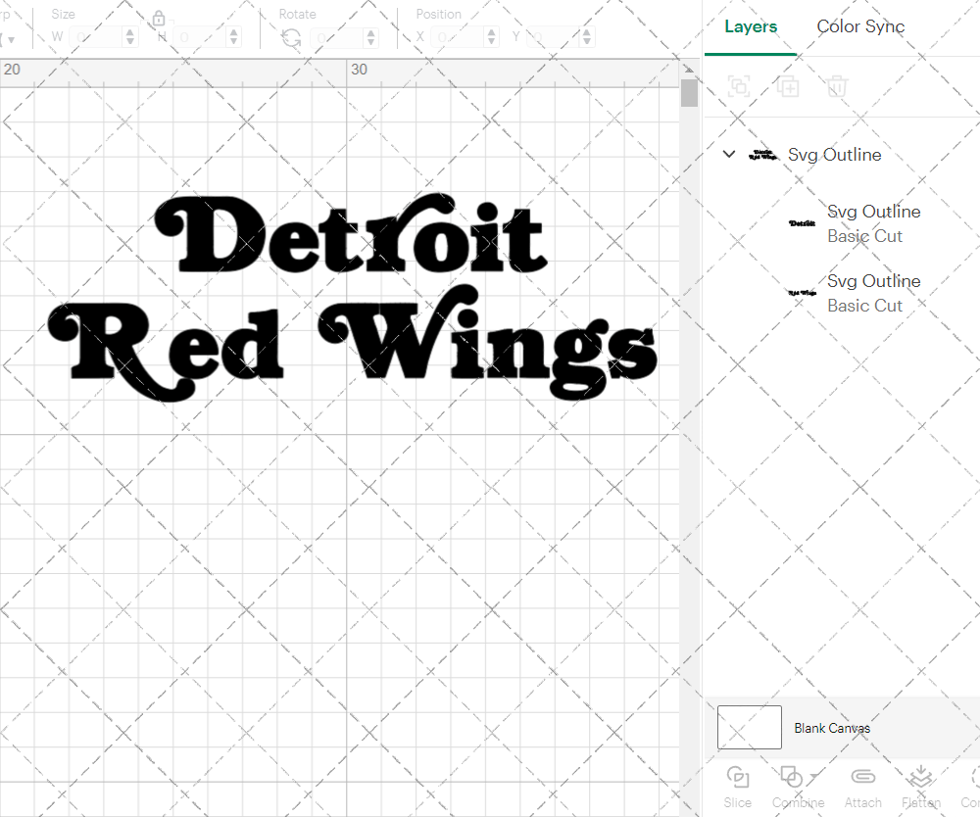This screenshot has height=817, width=980.
Task: Click the Position Y stepper arrows
Action: [587, 37]
